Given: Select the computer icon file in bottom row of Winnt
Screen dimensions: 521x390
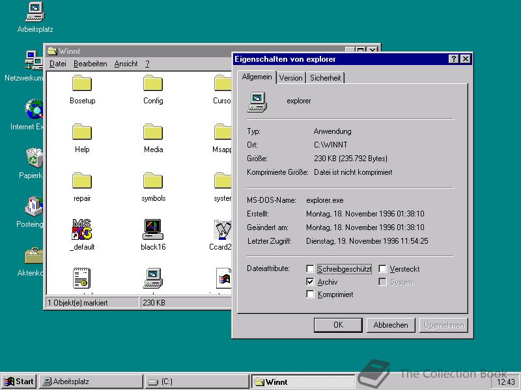Looking at the screenshot, I should click(153, 278).
